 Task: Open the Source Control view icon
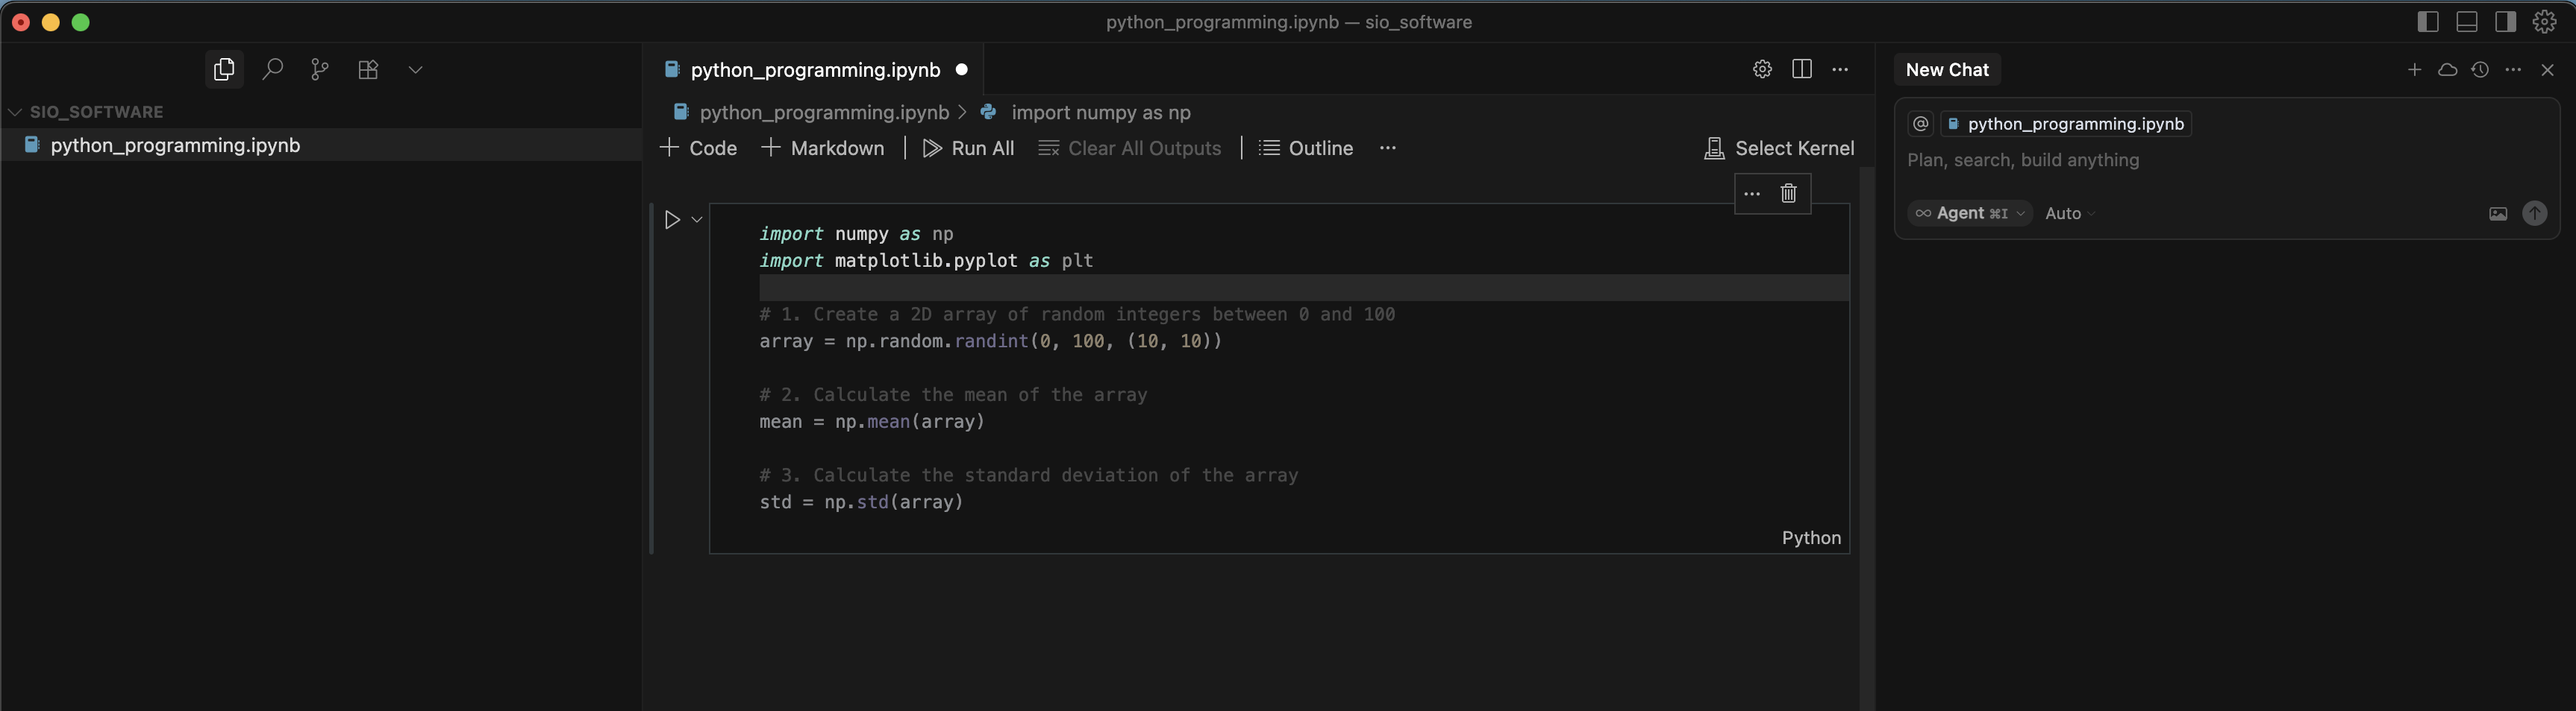pos(320,69)
